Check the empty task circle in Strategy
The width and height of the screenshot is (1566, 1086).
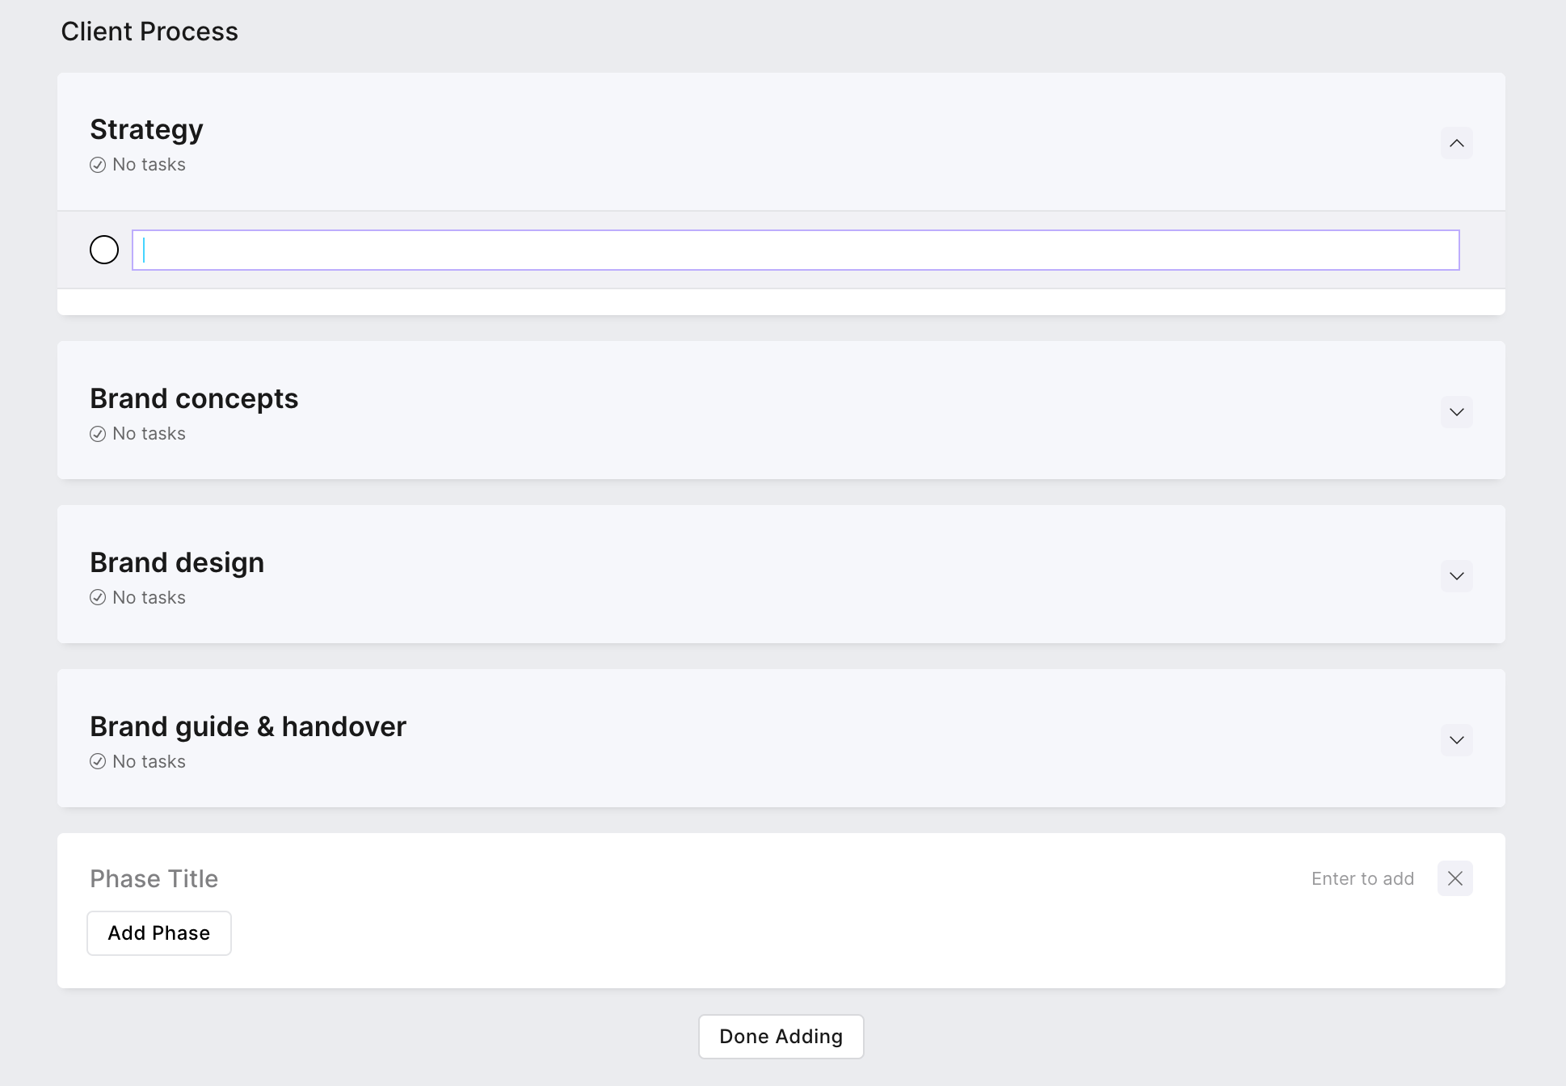pos(104,250)
